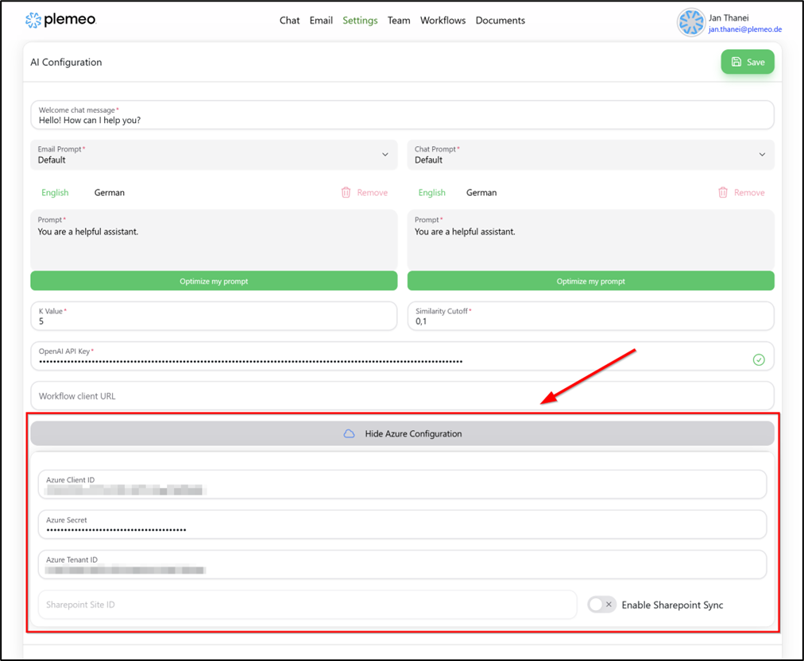
Task: Click the green checkmark in OpenAI API Key field
Action: 759,359
